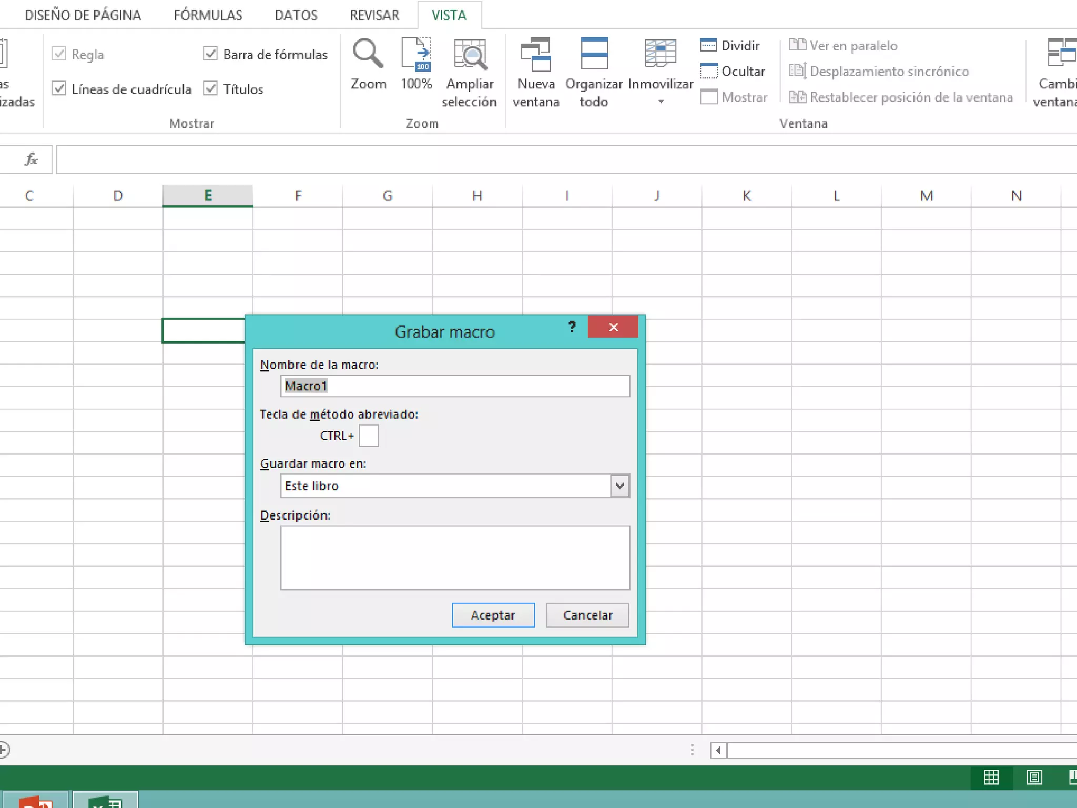Click the horizontal scrollbar left arrow
This screenshot has height=808, width=1077.
[718, 750]
